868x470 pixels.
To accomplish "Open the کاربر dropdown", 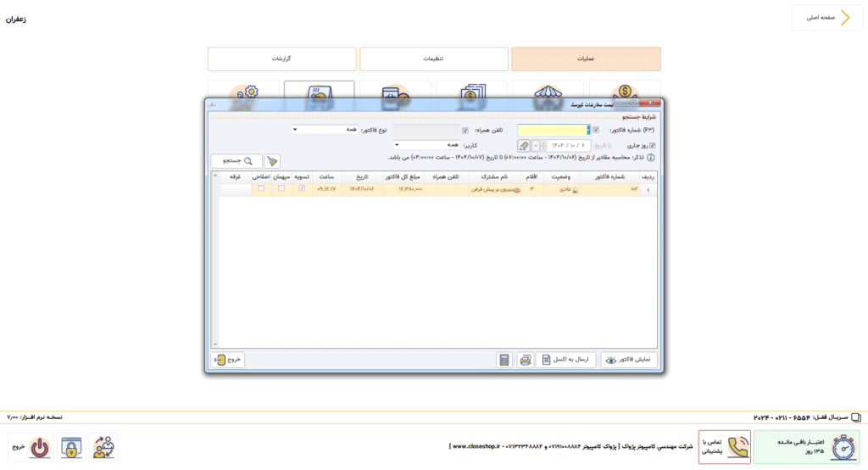I will click(427, 145).
